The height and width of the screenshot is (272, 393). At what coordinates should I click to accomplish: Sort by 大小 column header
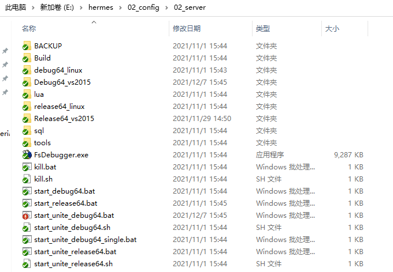(332, 28)
